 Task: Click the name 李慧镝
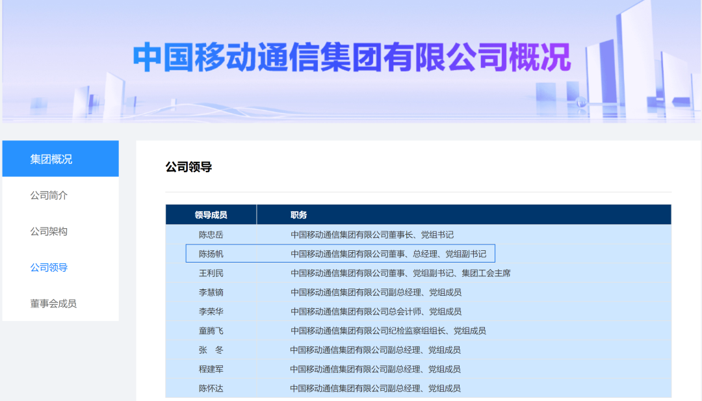tap(211, 292)
